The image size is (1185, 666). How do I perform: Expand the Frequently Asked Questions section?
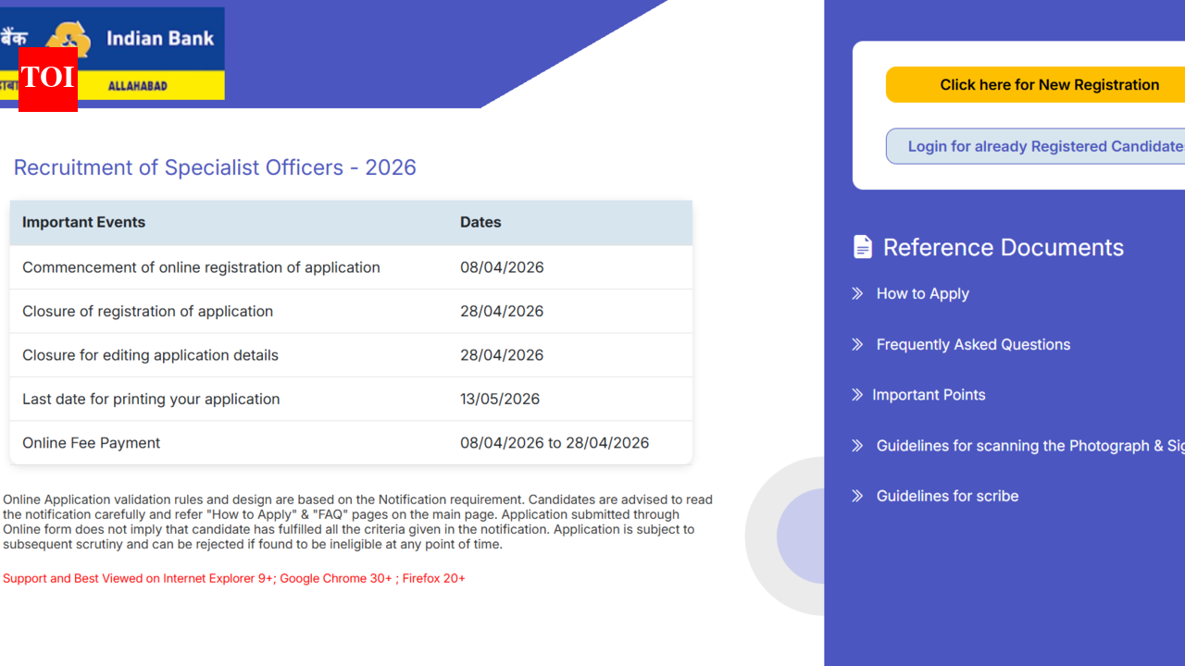(x=973, y=344)
